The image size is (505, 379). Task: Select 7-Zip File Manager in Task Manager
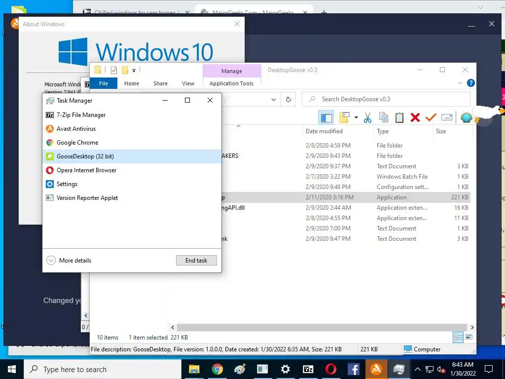tap(132, 115)
